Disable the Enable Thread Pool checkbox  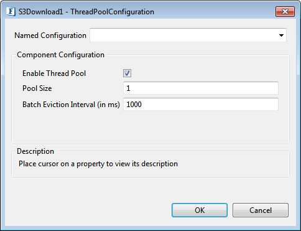pyautogui.click(x=127, y=73)
